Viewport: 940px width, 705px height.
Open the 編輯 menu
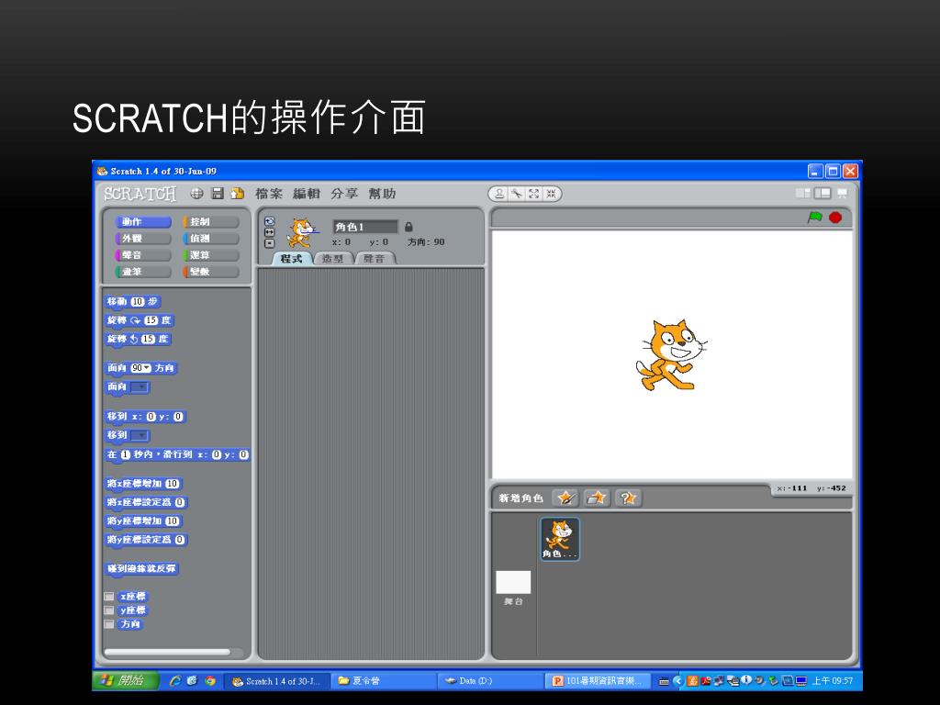(x=307, y=194)
